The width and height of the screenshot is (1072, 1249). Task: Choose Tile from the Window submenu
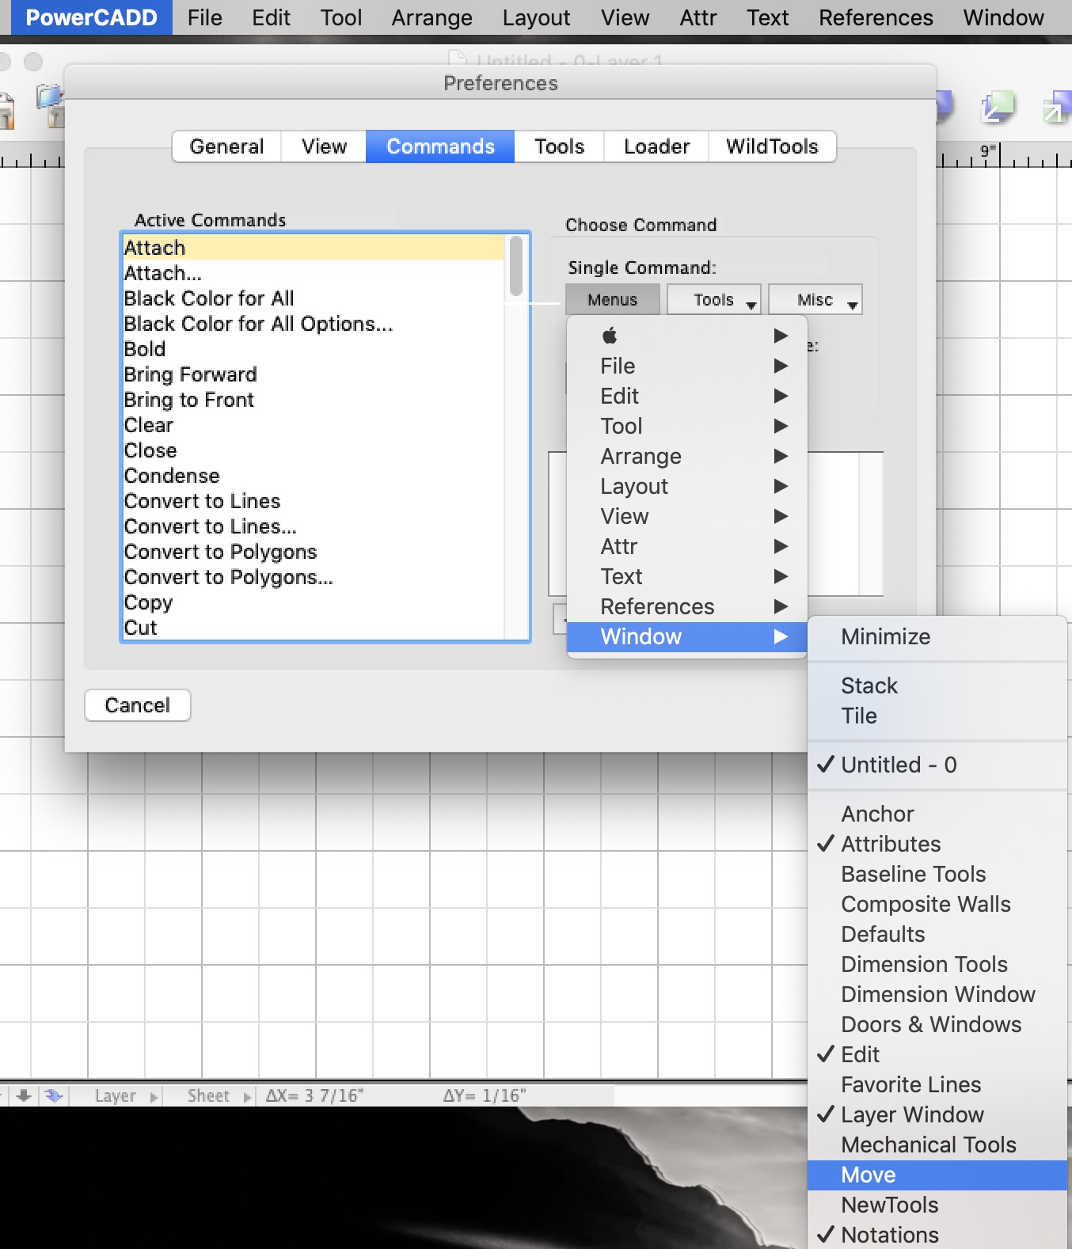pyautogui.click(x=937, y=716)
